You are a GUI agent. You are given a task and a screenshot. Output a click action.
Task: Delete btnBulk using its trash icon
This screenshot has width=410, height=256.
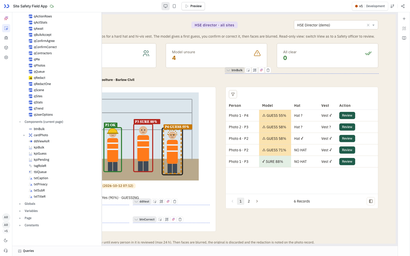(268, 70)
